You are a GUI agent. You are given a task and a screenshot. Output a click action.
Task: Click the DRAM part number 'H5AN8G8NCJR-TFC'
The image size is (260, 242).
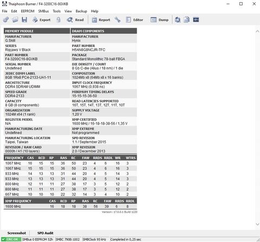tap(88, 50)
